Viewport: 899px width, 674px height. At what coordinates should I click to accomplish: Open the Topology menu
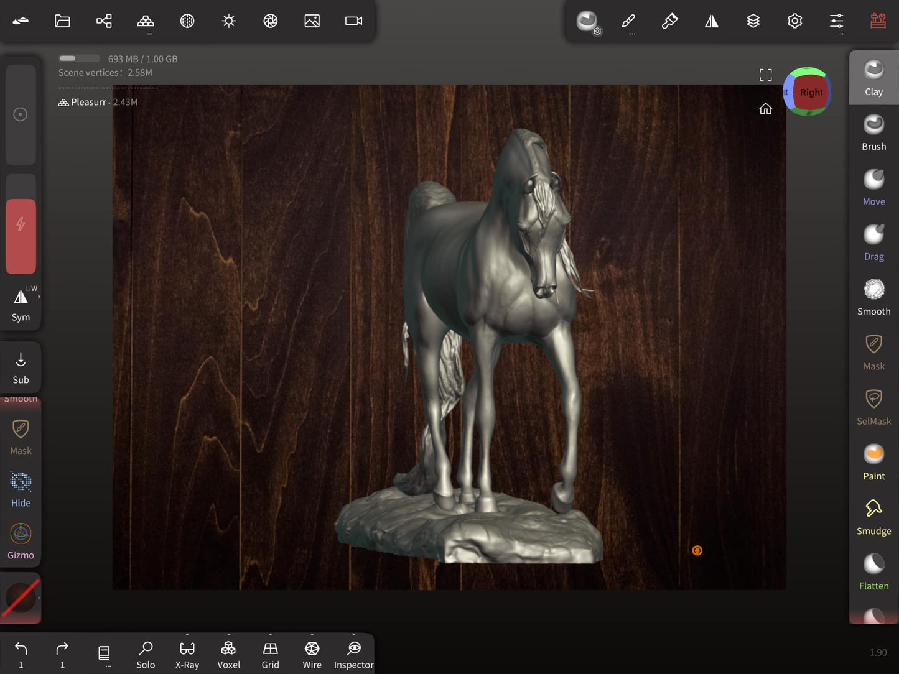pos(146,21)
